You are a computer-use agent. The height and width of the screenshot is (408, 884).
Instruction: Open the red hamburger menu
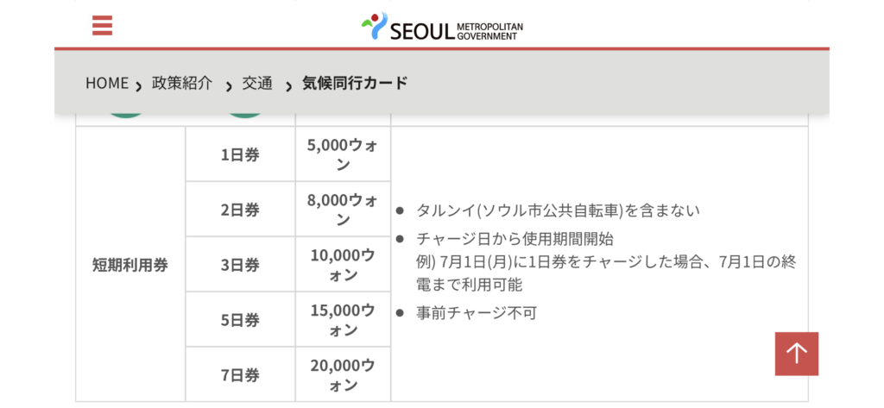point(103,25)
